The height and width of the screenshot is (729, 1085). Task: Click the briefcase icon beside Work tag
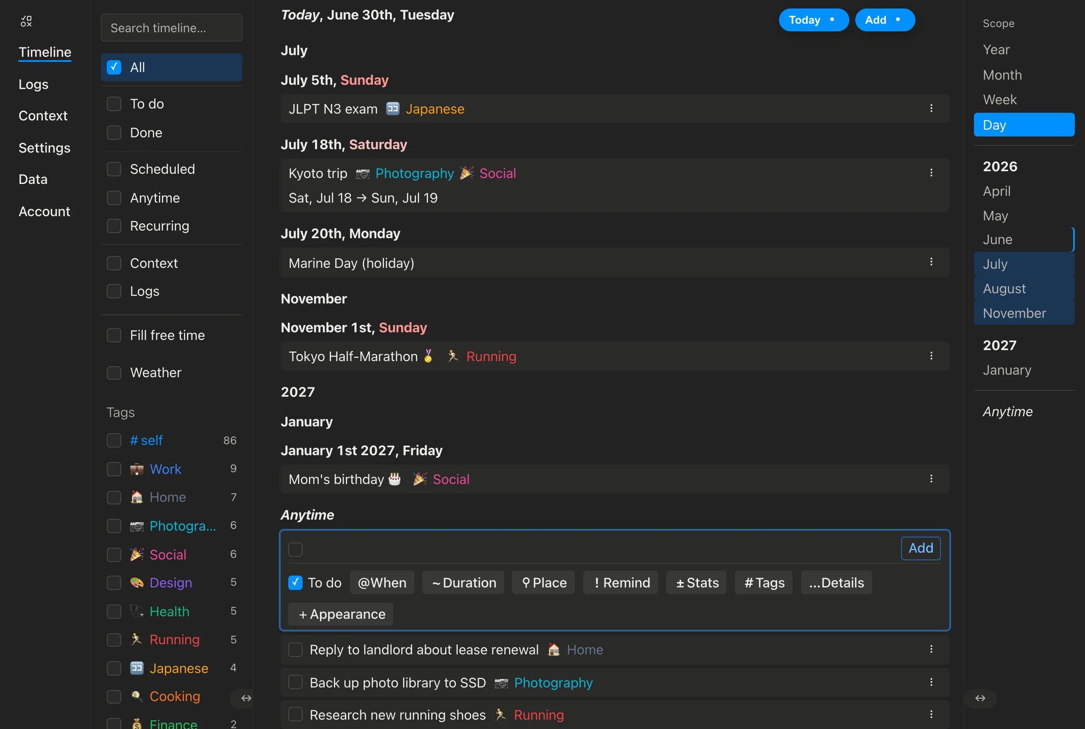pyautogui.click(x=136, y=469)
